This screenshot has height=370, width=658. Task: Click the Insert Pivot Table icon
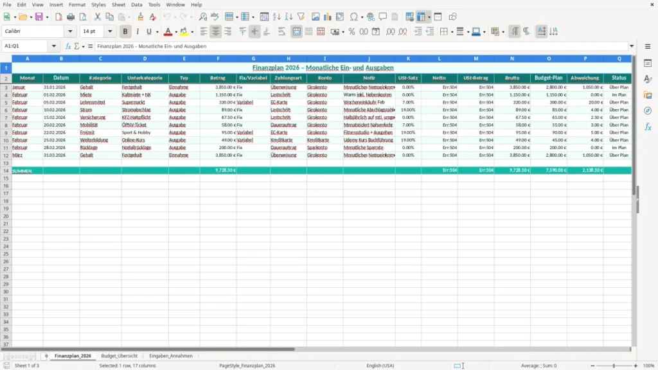340,17
